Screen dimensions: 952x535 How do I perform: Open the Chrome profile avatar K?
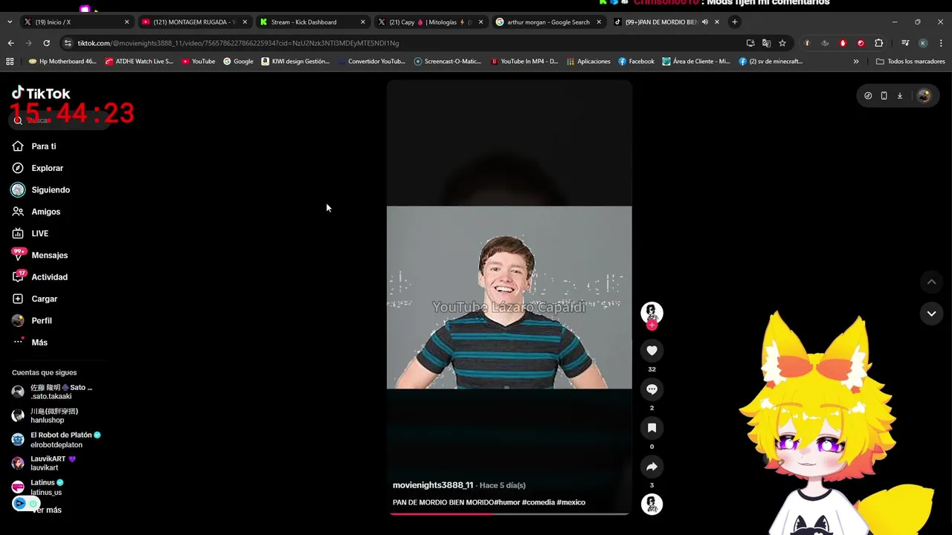pos(923,43)
